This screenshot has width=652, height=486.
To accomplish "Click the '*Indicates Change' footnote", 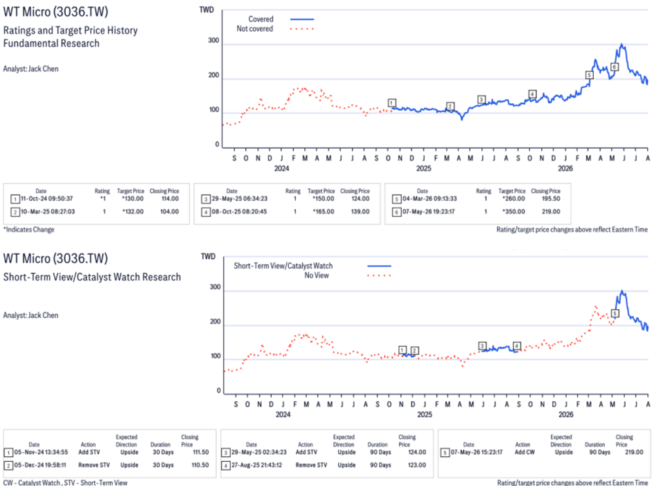I will click(28, 229).
